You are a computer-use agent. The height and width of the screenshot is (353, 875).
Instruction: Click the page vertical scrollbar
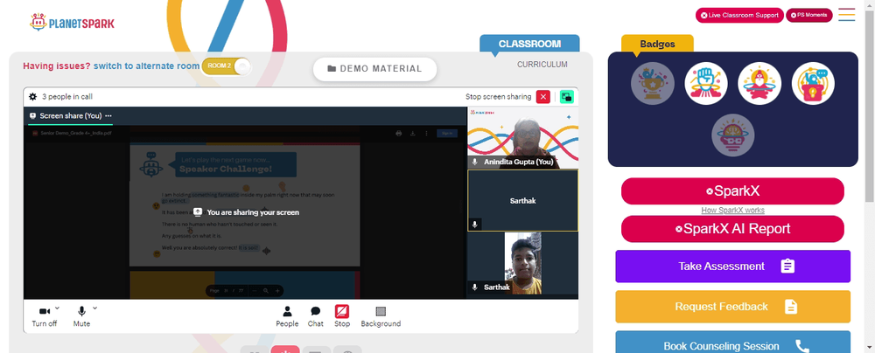(x=870, y=106)
